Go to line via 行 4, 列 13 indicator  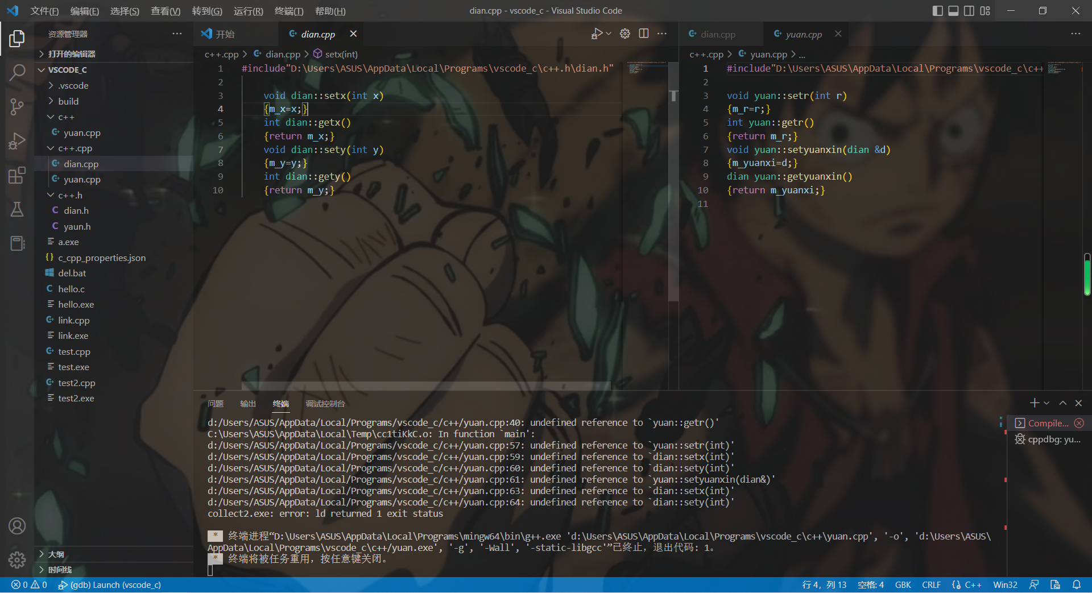pyautogui.click(x=824, y=584)
